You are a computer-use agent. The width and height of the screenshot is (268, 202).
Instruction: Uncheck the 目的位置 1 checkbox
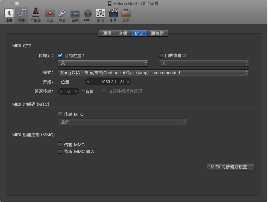click(x=60, y=55)
